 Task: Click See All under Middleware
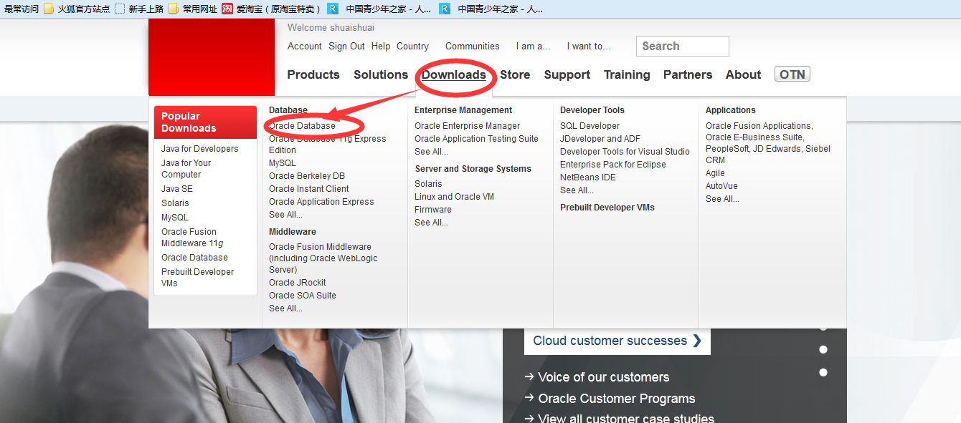tap(285, 308)
